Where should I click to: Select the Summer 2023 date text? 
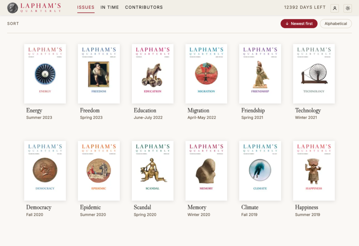39,118
